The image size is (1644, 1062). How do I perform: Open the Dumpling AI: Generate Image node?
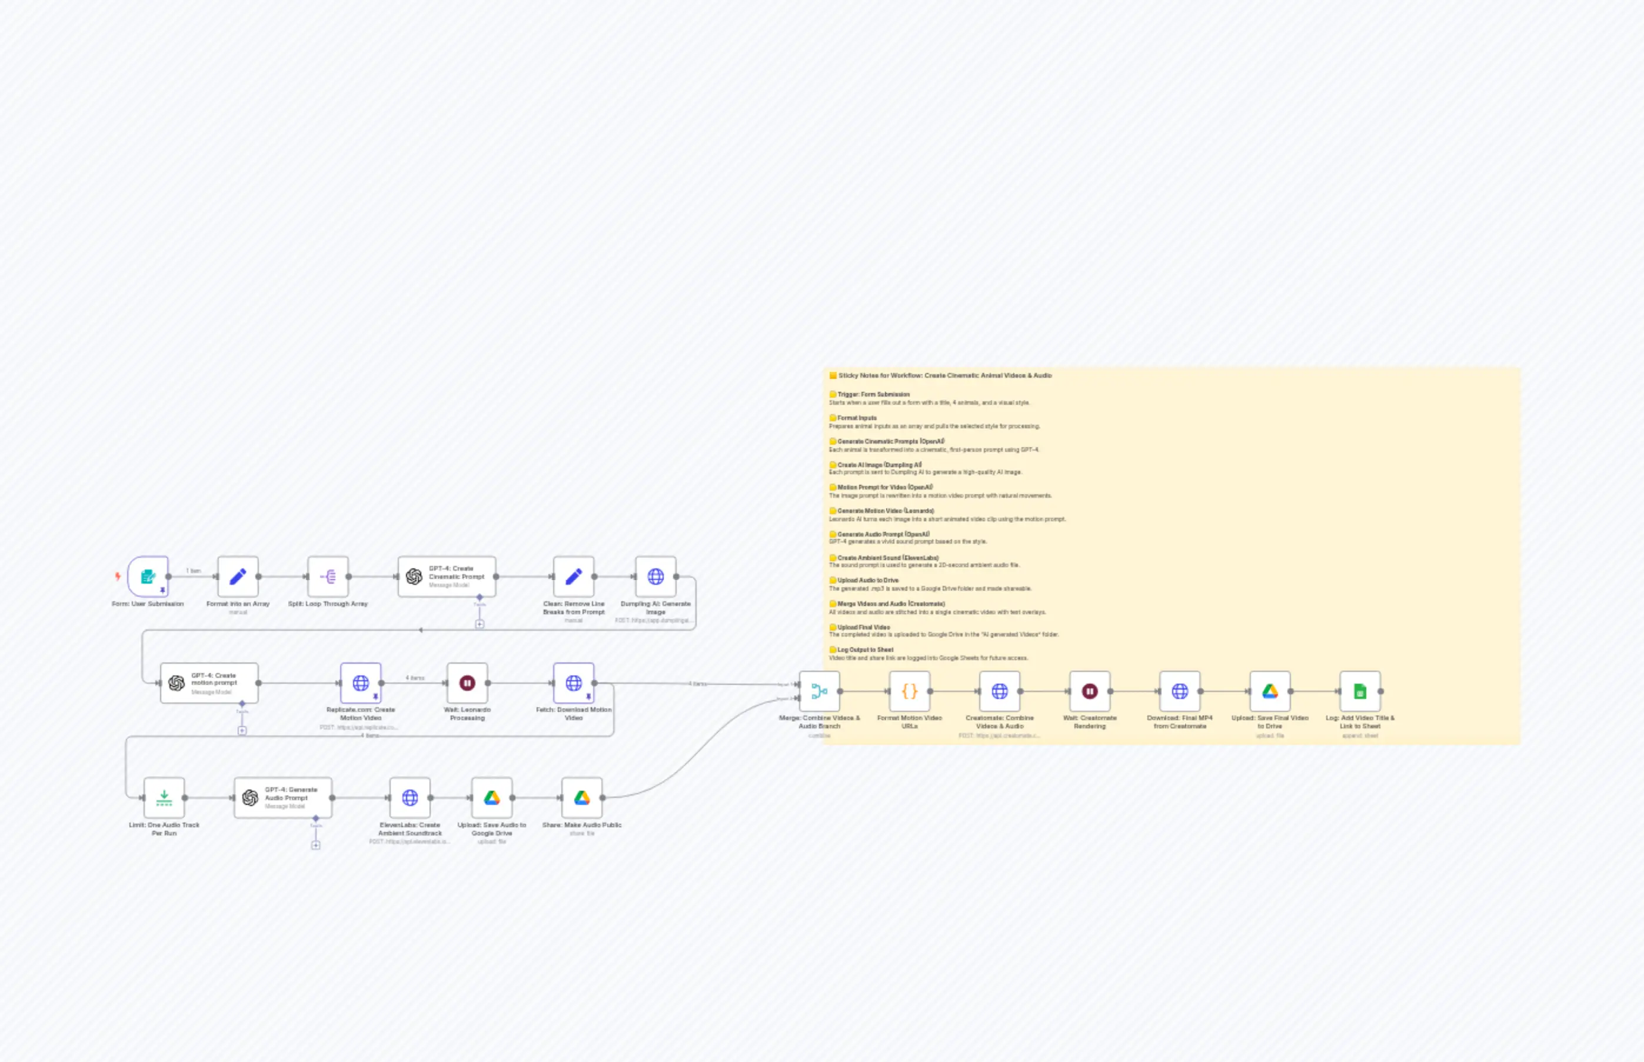(655, 576)
